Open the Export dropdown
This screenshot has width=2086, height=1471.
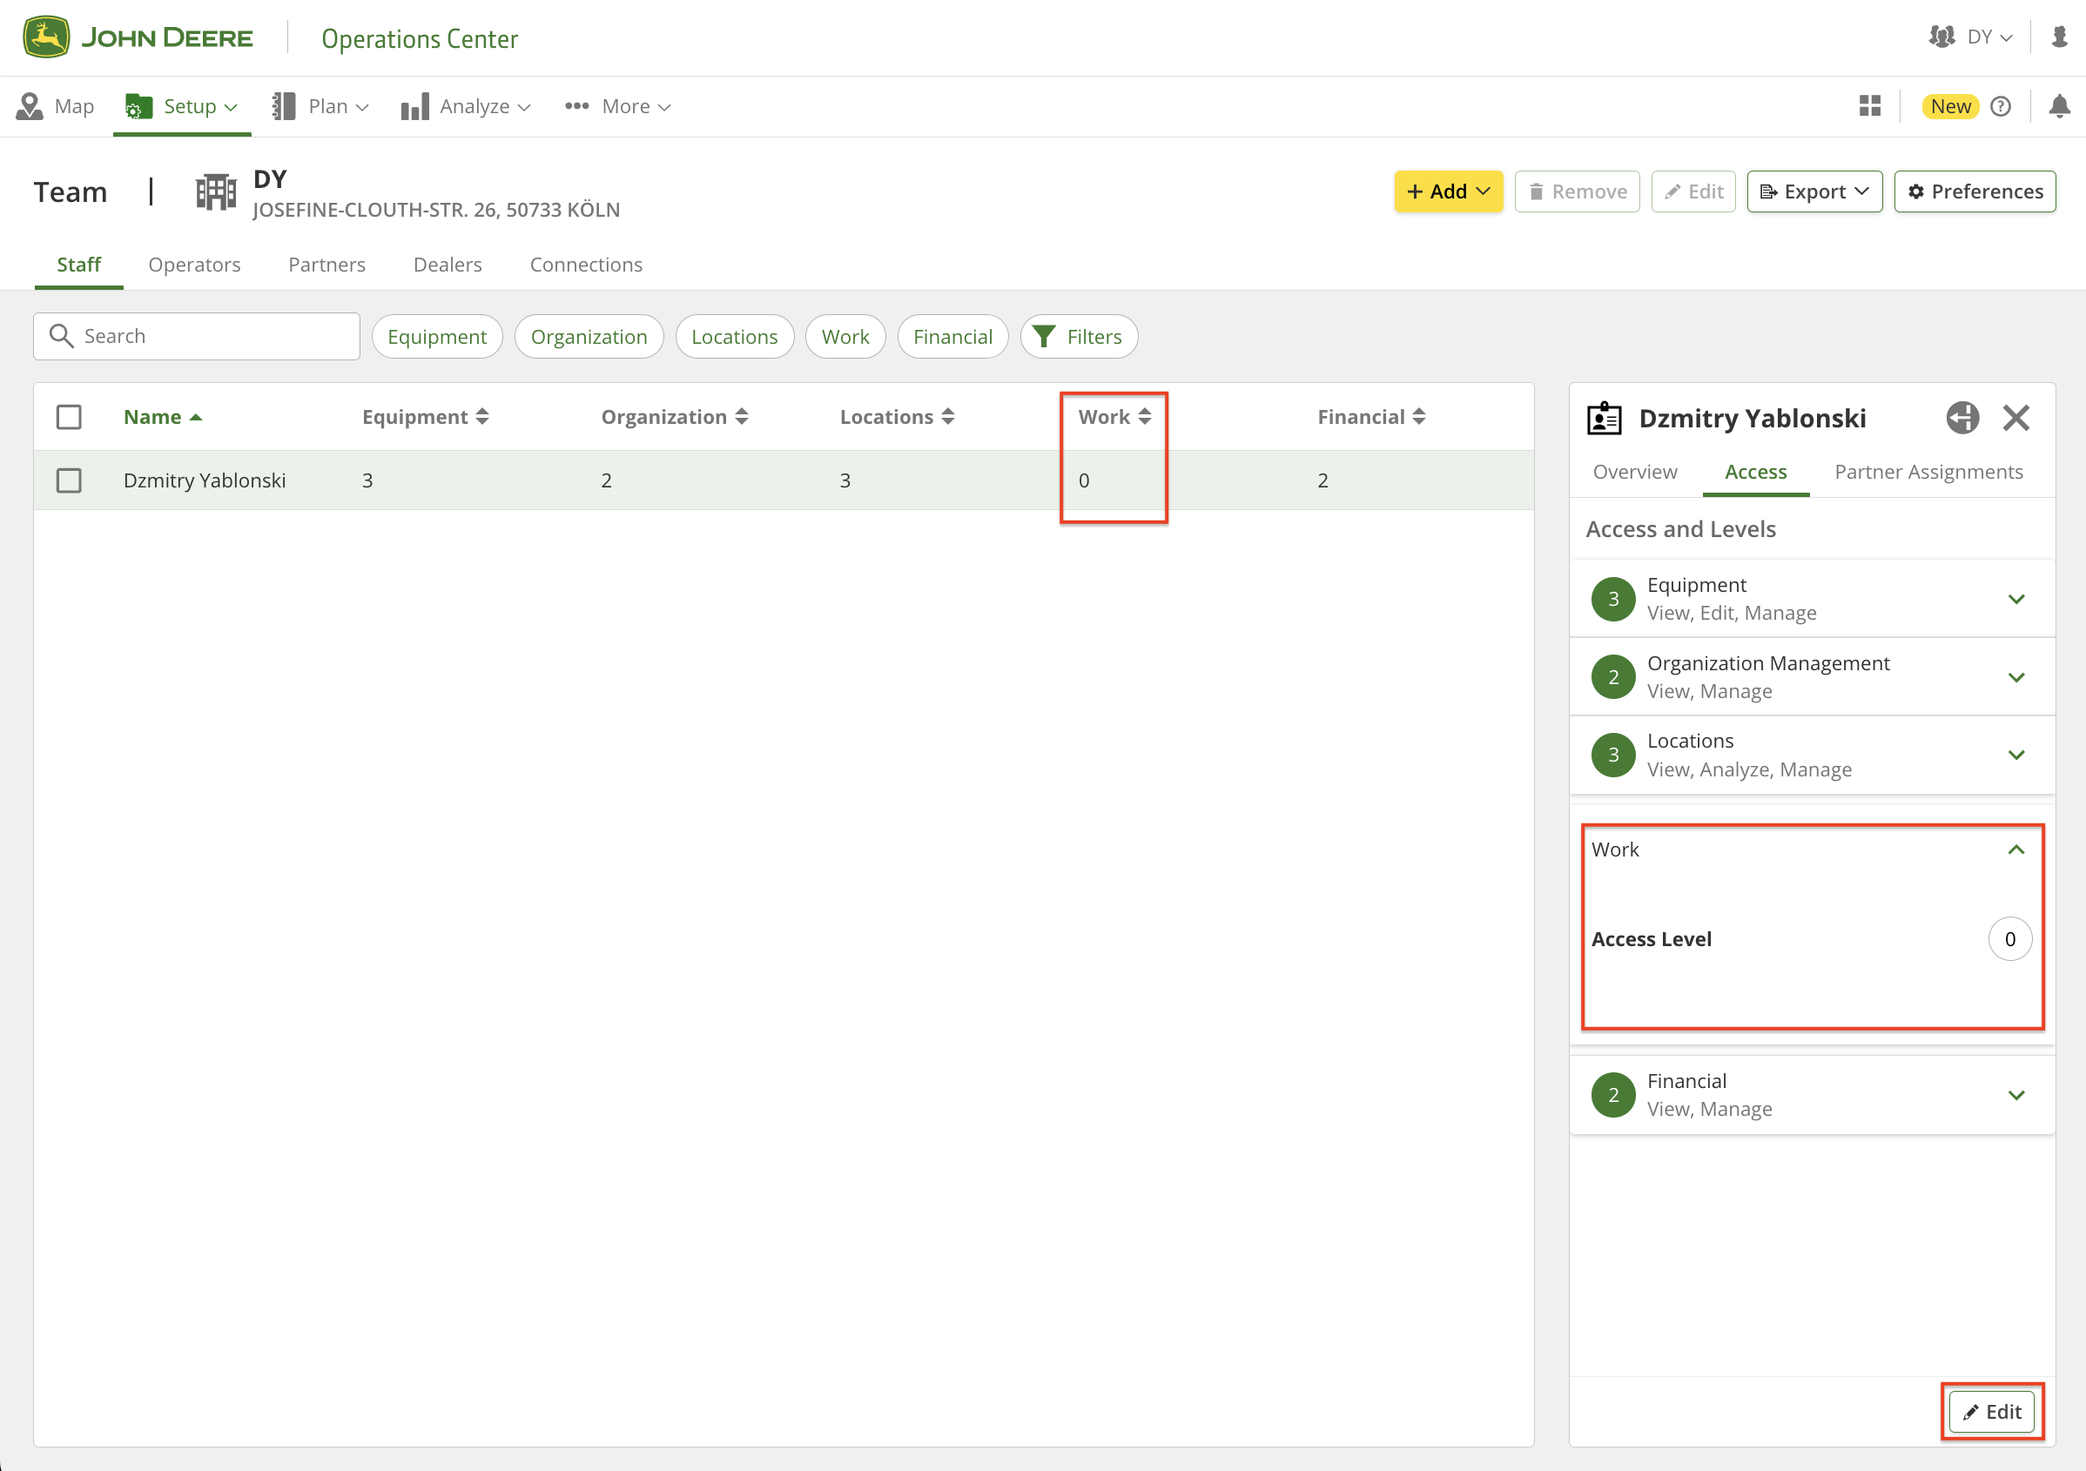pyautogui.click(x=1813, y=191)
